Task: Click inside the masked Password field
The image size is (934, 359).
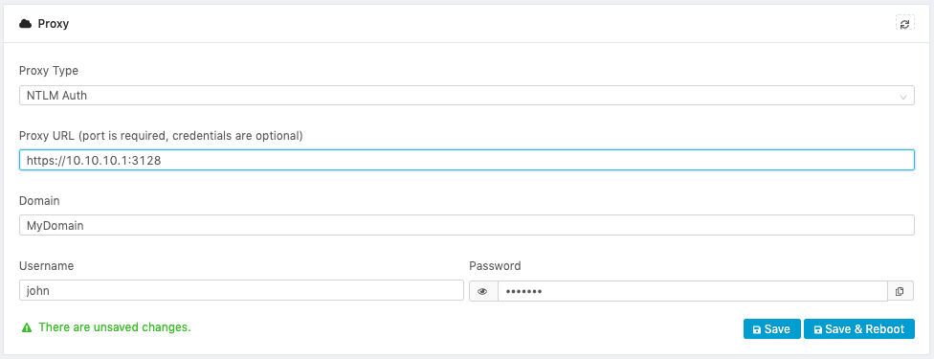Action: click(x=692, y=291)
